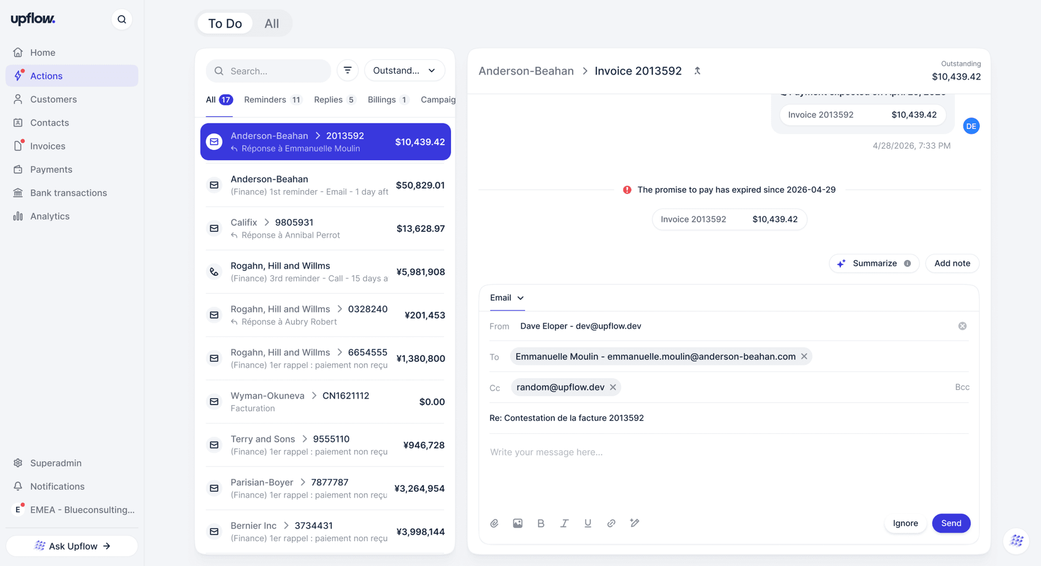Screen dimensions: 1041x566
Task: Go to Home in the sidebar
Action: (72, 53)
